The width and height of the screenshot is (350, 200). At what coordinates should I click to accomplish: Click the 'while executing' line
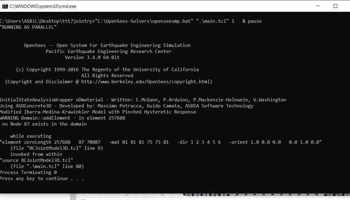(31, 136)
